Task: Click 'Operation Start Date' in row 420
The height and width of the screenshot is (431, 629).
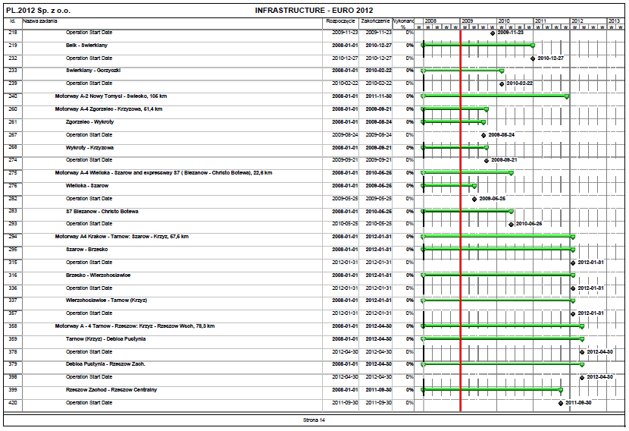Action: pos(89,402)
